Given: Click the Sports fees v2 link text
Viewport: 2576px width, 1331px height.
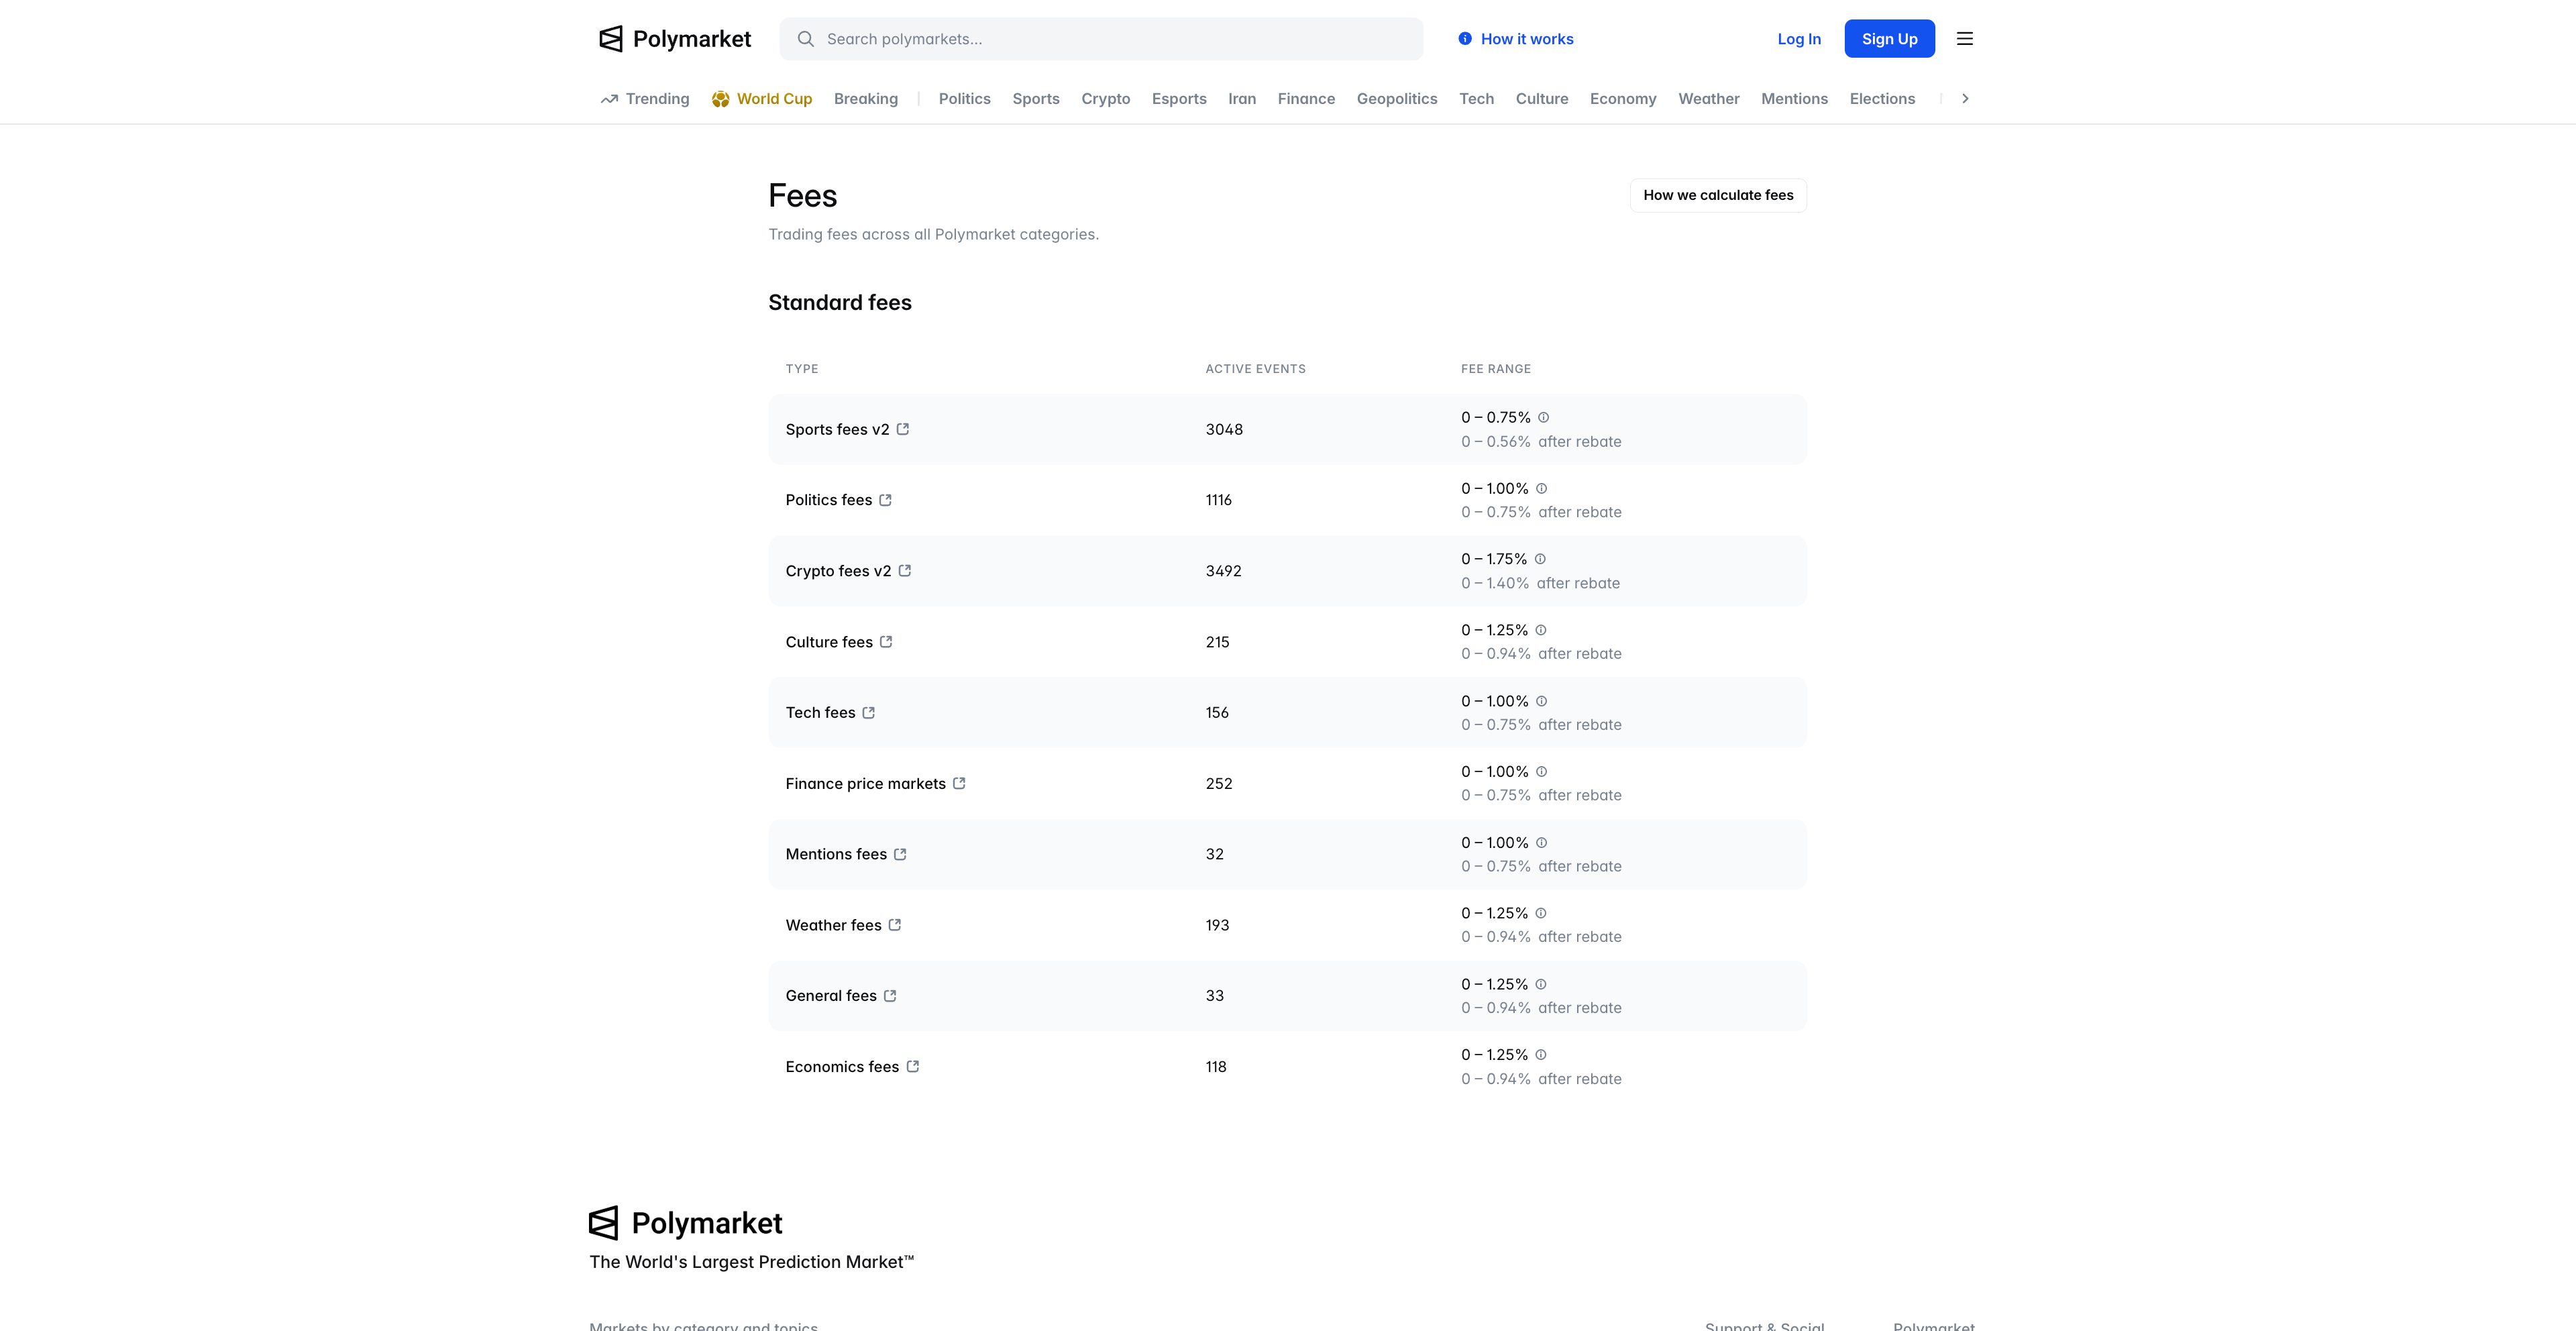Looking at the screenshot, I should click(x=837, y=429).
